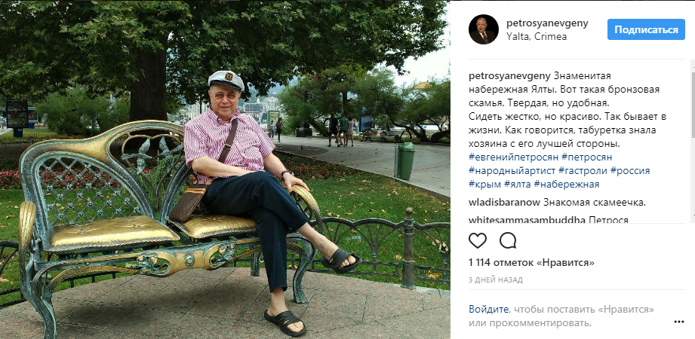This screenshot has width=695, height=339.
Task: Open commenter whitesammasambuddha's profile
Action: (x=527, y=220)
